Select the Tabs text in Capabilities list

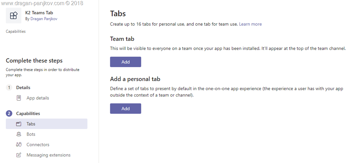31,124
